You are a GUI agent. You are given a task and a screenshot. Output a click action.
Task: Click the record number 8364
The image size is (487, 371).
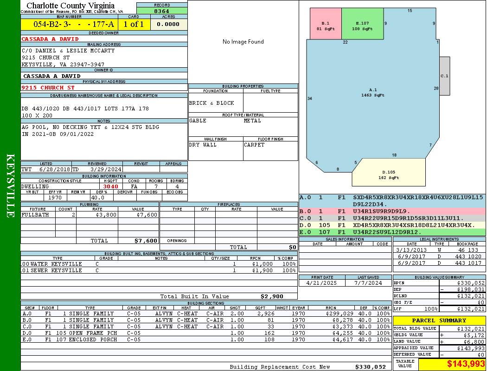click(162, 11)
